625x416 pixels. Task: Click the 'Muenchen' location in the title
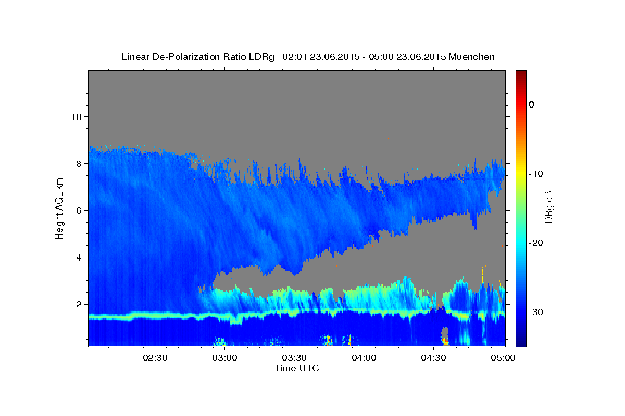click(472, 57)
